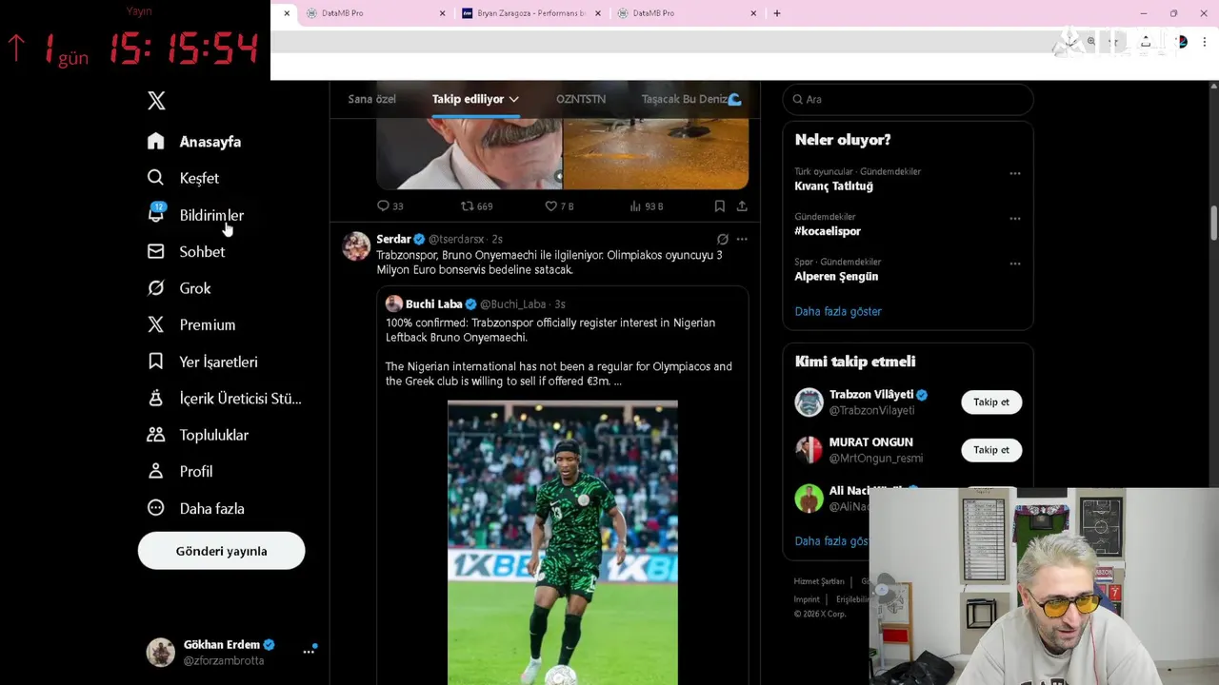The height and width of the screenshot is (685, 1219).
Task: Share the top post via share icon
Action: click(x=742, y=205)
